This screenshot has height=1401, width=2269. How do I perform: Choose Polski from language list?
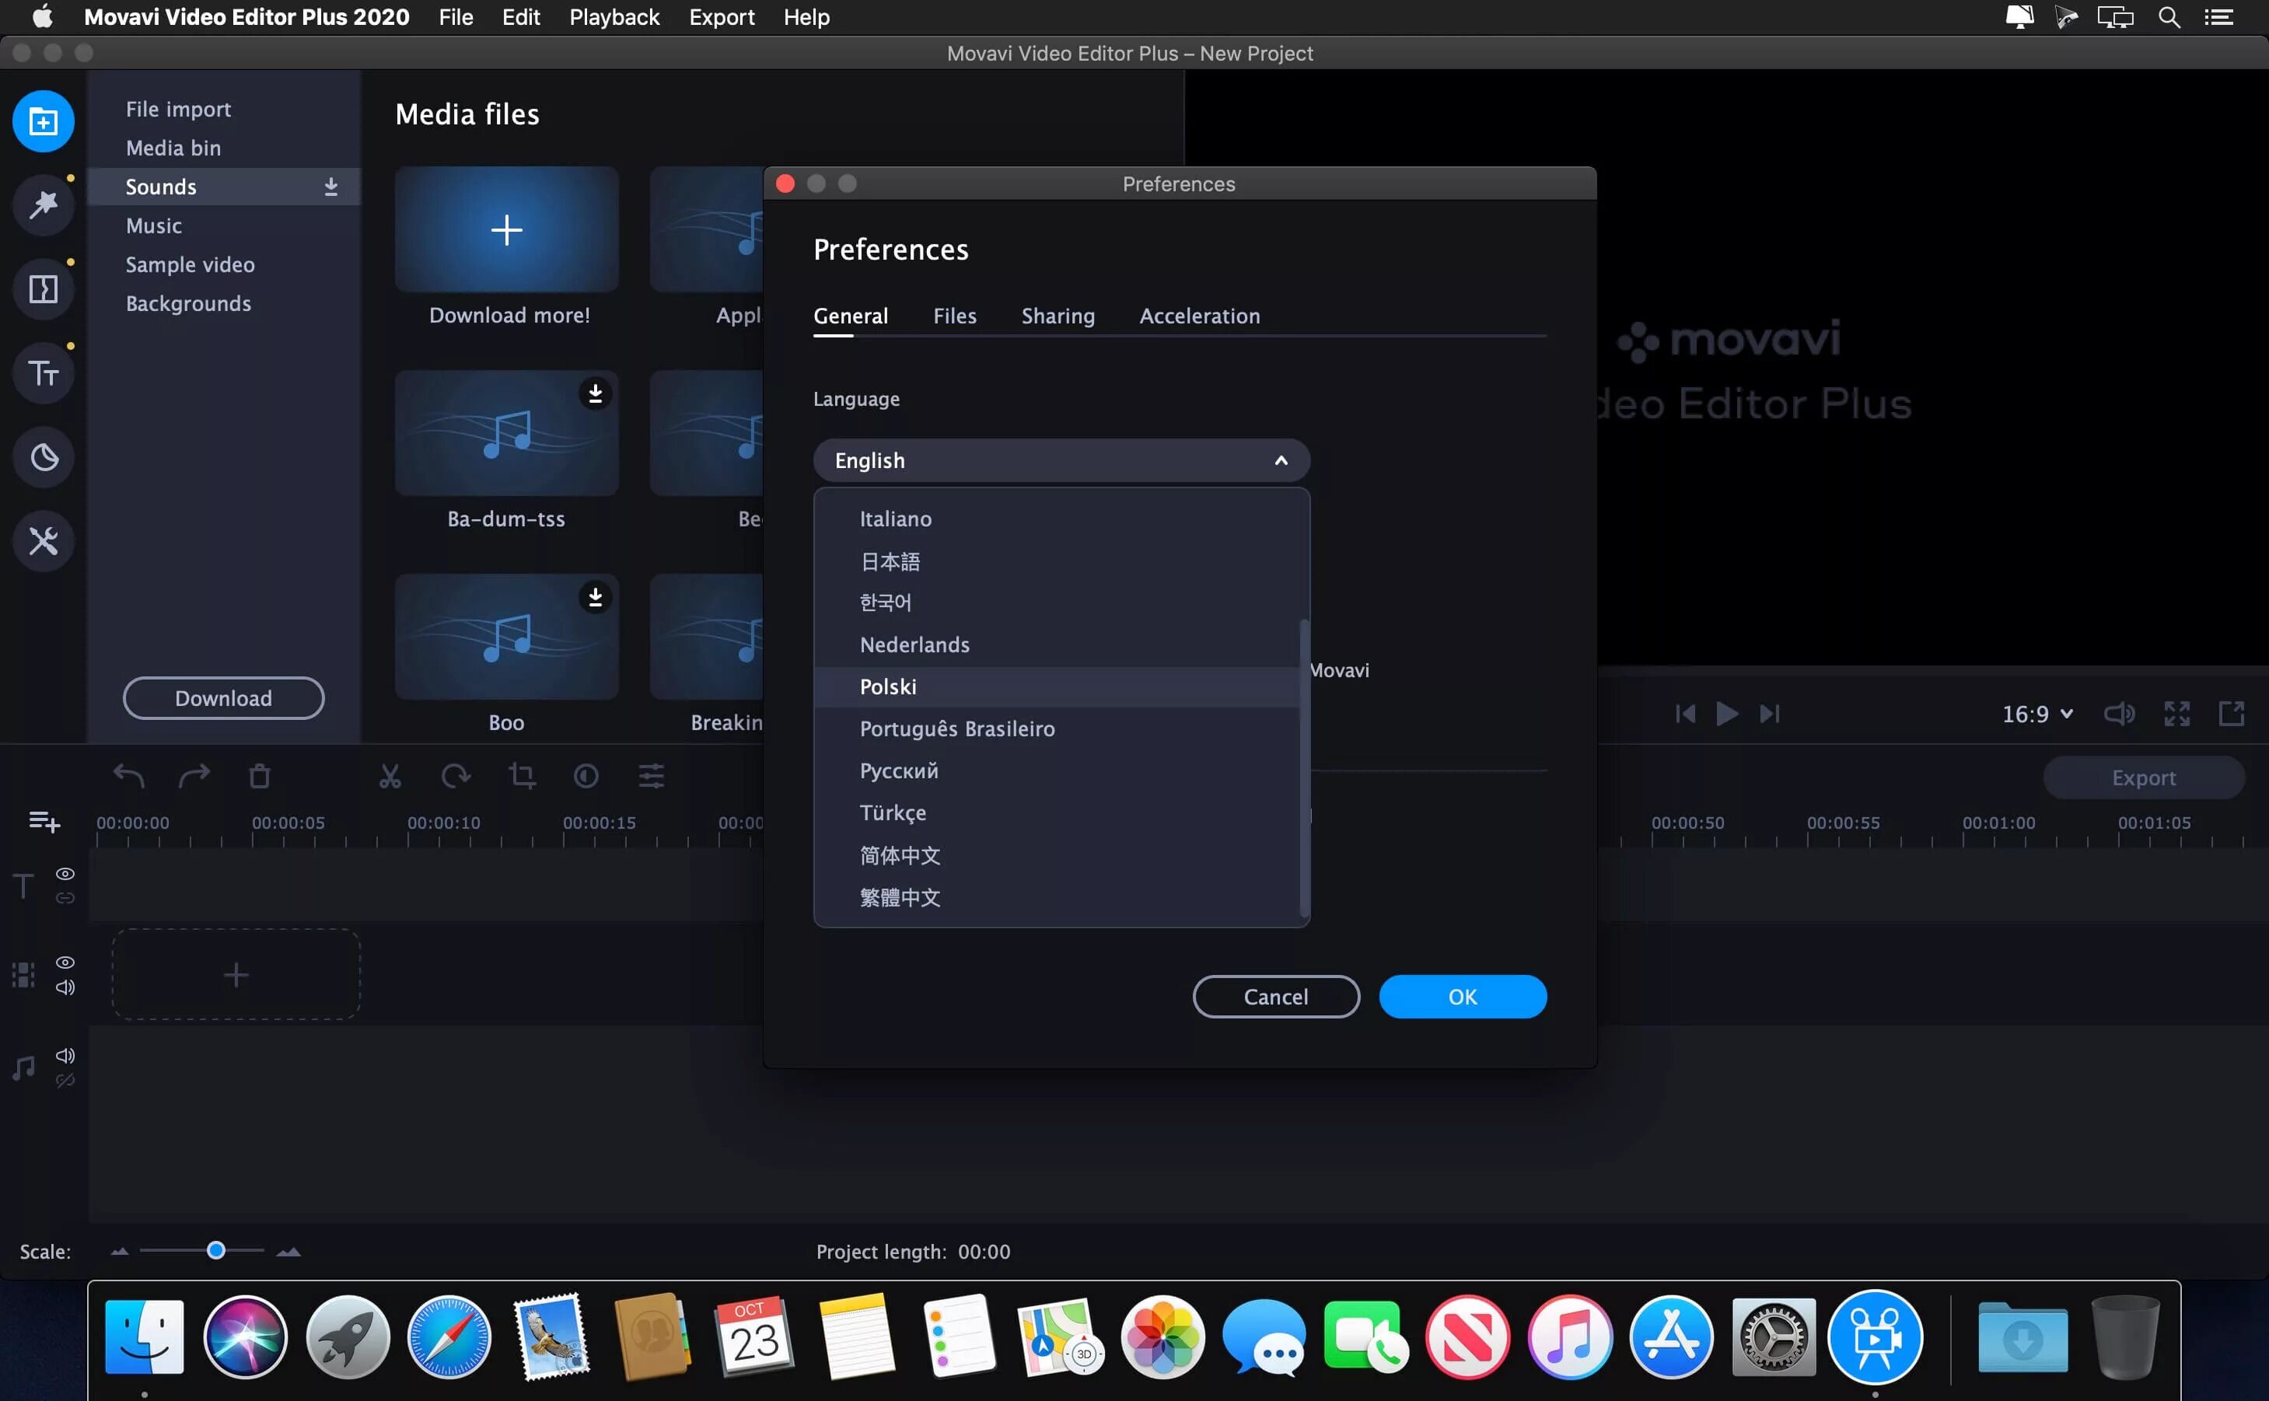[x=887, y=687]
